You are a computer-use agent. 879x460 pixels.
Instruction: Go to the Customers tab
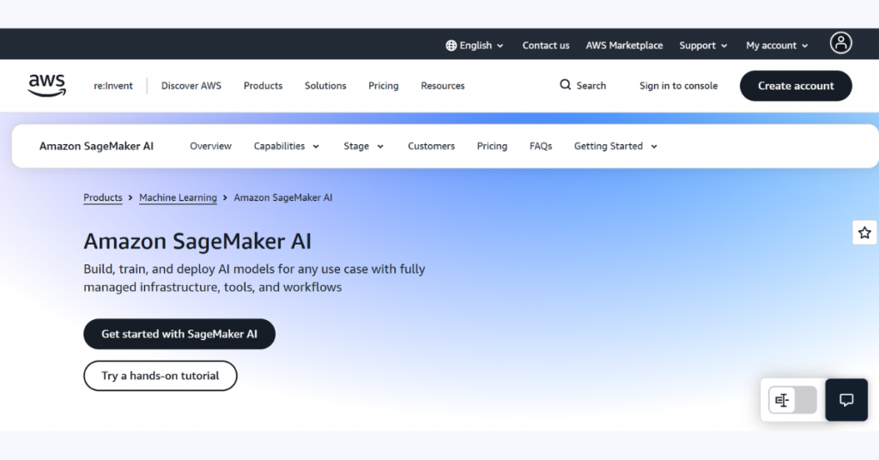point(431,146)
